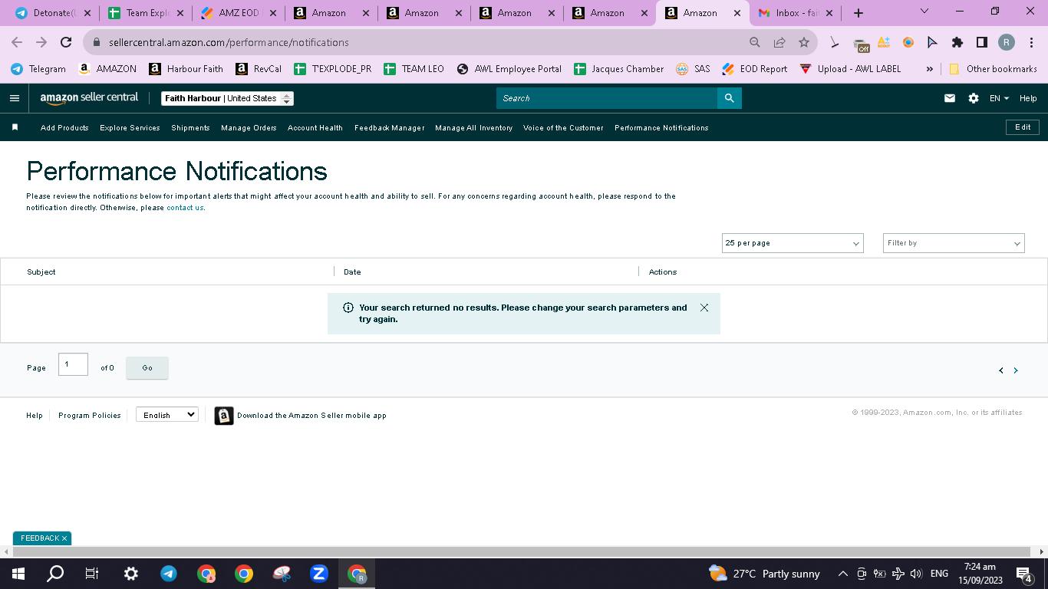
Task: Open the English language selector in footer
Action: [167, 415]
